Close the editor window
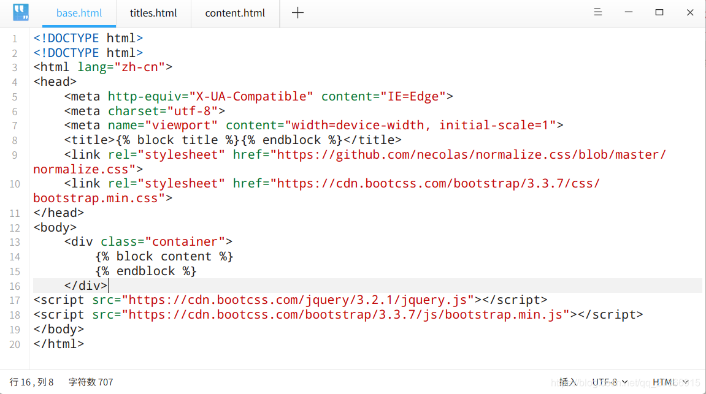The height and width of the screenshot is (394, 706). [690, 12]
